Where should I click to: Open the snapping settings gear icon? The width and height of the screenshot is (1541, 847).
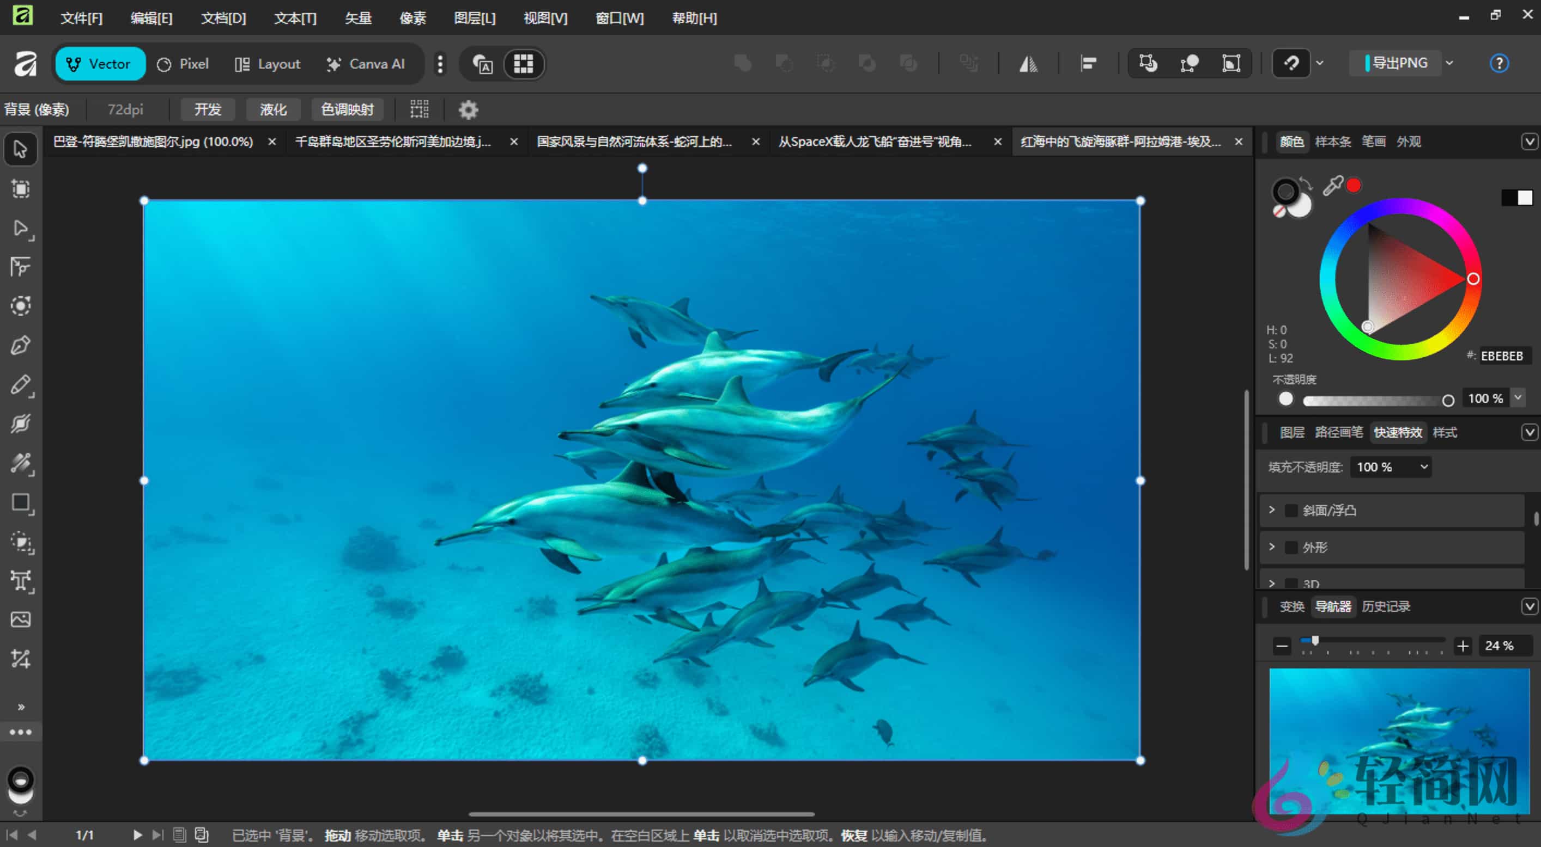pos(469,109)
